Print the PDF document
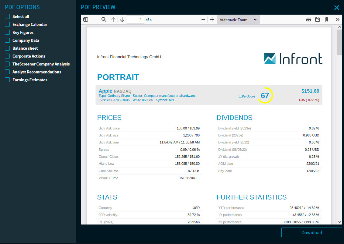The width and height of the screenshot is (344, 244). click(x=308, y=19)
